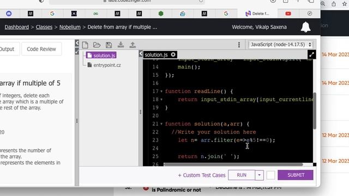
Task: Go to the Nobelium breadcrumb link
Action: pyautogui.click(x=70, y=27)
